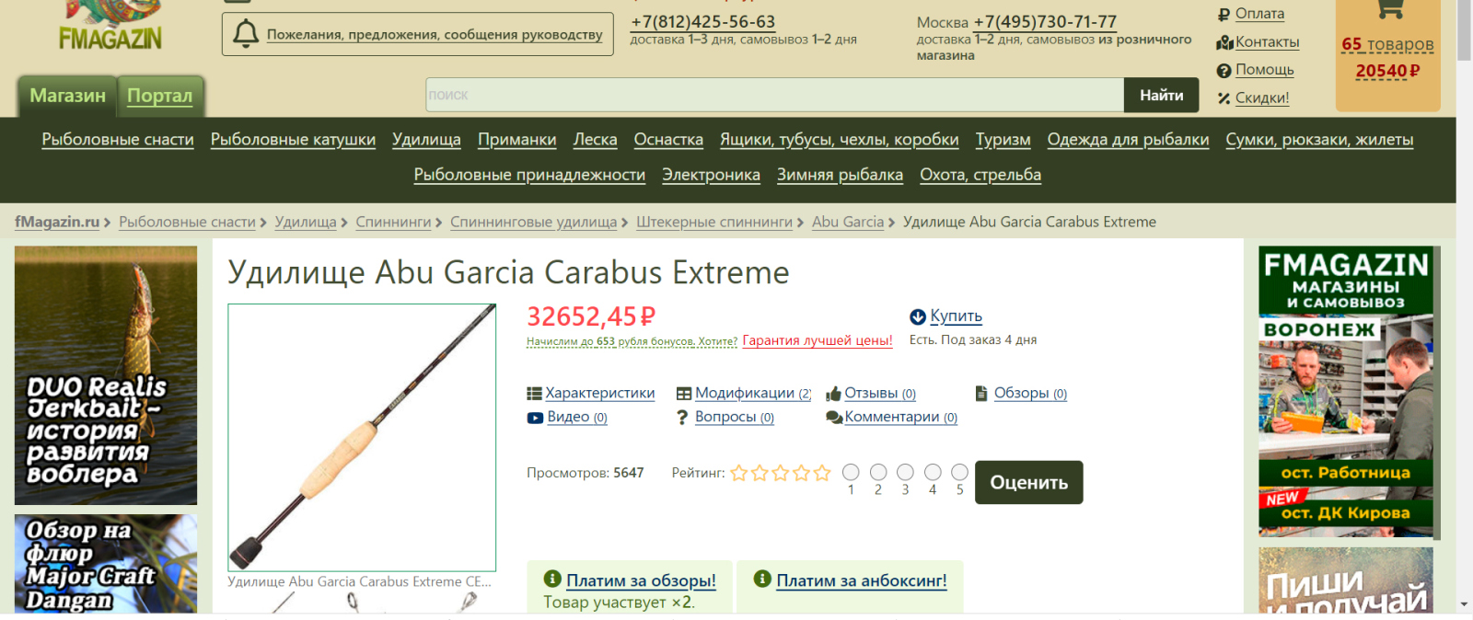Click the fifth rating star
Image resolution: width=1473 pixels, height=620 pixels.
point(822,473)
